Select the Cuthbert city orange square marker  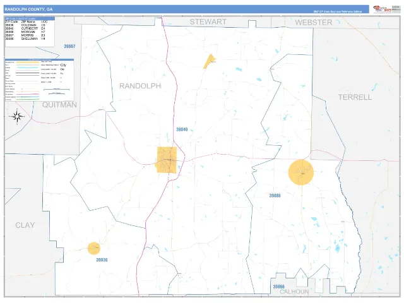167,160
